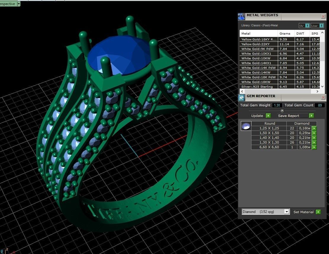Screen dimensions: 329x254
Task: Click the Gem Reporter panel icon
Action: coord(241,97)
